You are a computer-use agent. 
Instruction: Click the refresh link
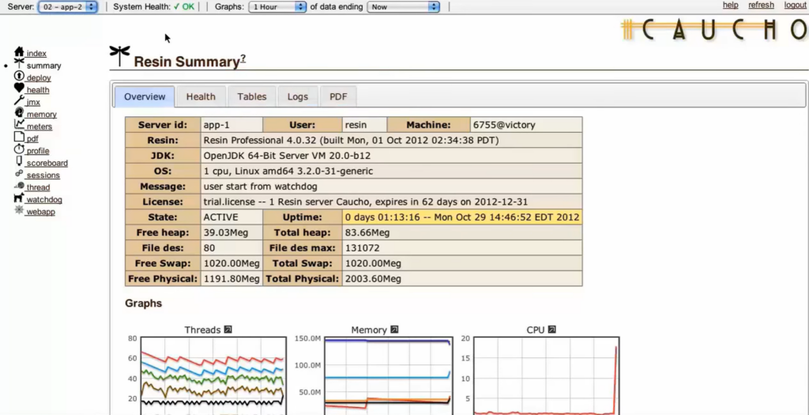(761, 6)
